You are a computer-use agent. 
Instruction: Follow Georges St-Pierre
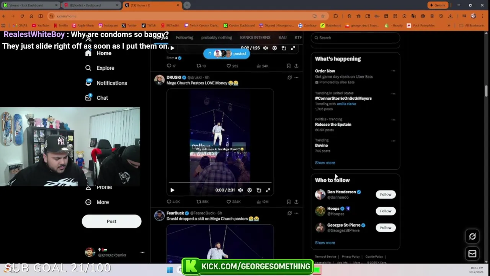point(385,228)
